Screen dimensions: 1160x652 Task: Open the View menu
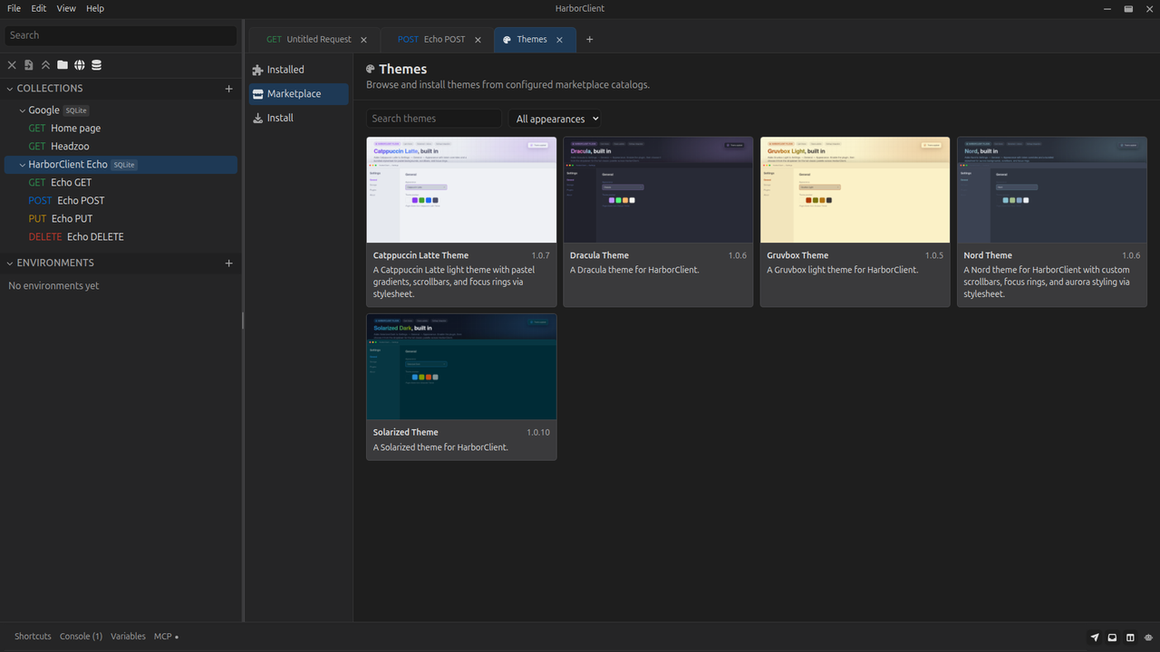tap(66, 8)
